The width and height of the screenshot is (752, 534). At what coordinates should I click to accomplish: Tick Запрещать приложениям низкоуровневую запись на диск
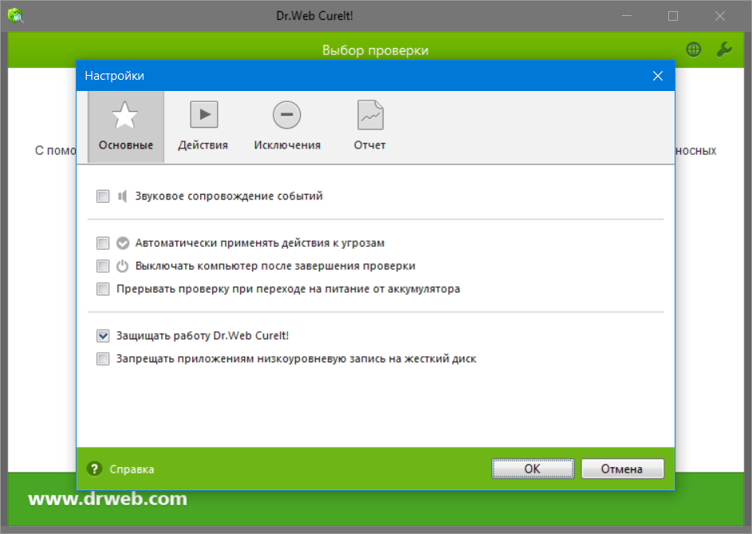point(103,358)
